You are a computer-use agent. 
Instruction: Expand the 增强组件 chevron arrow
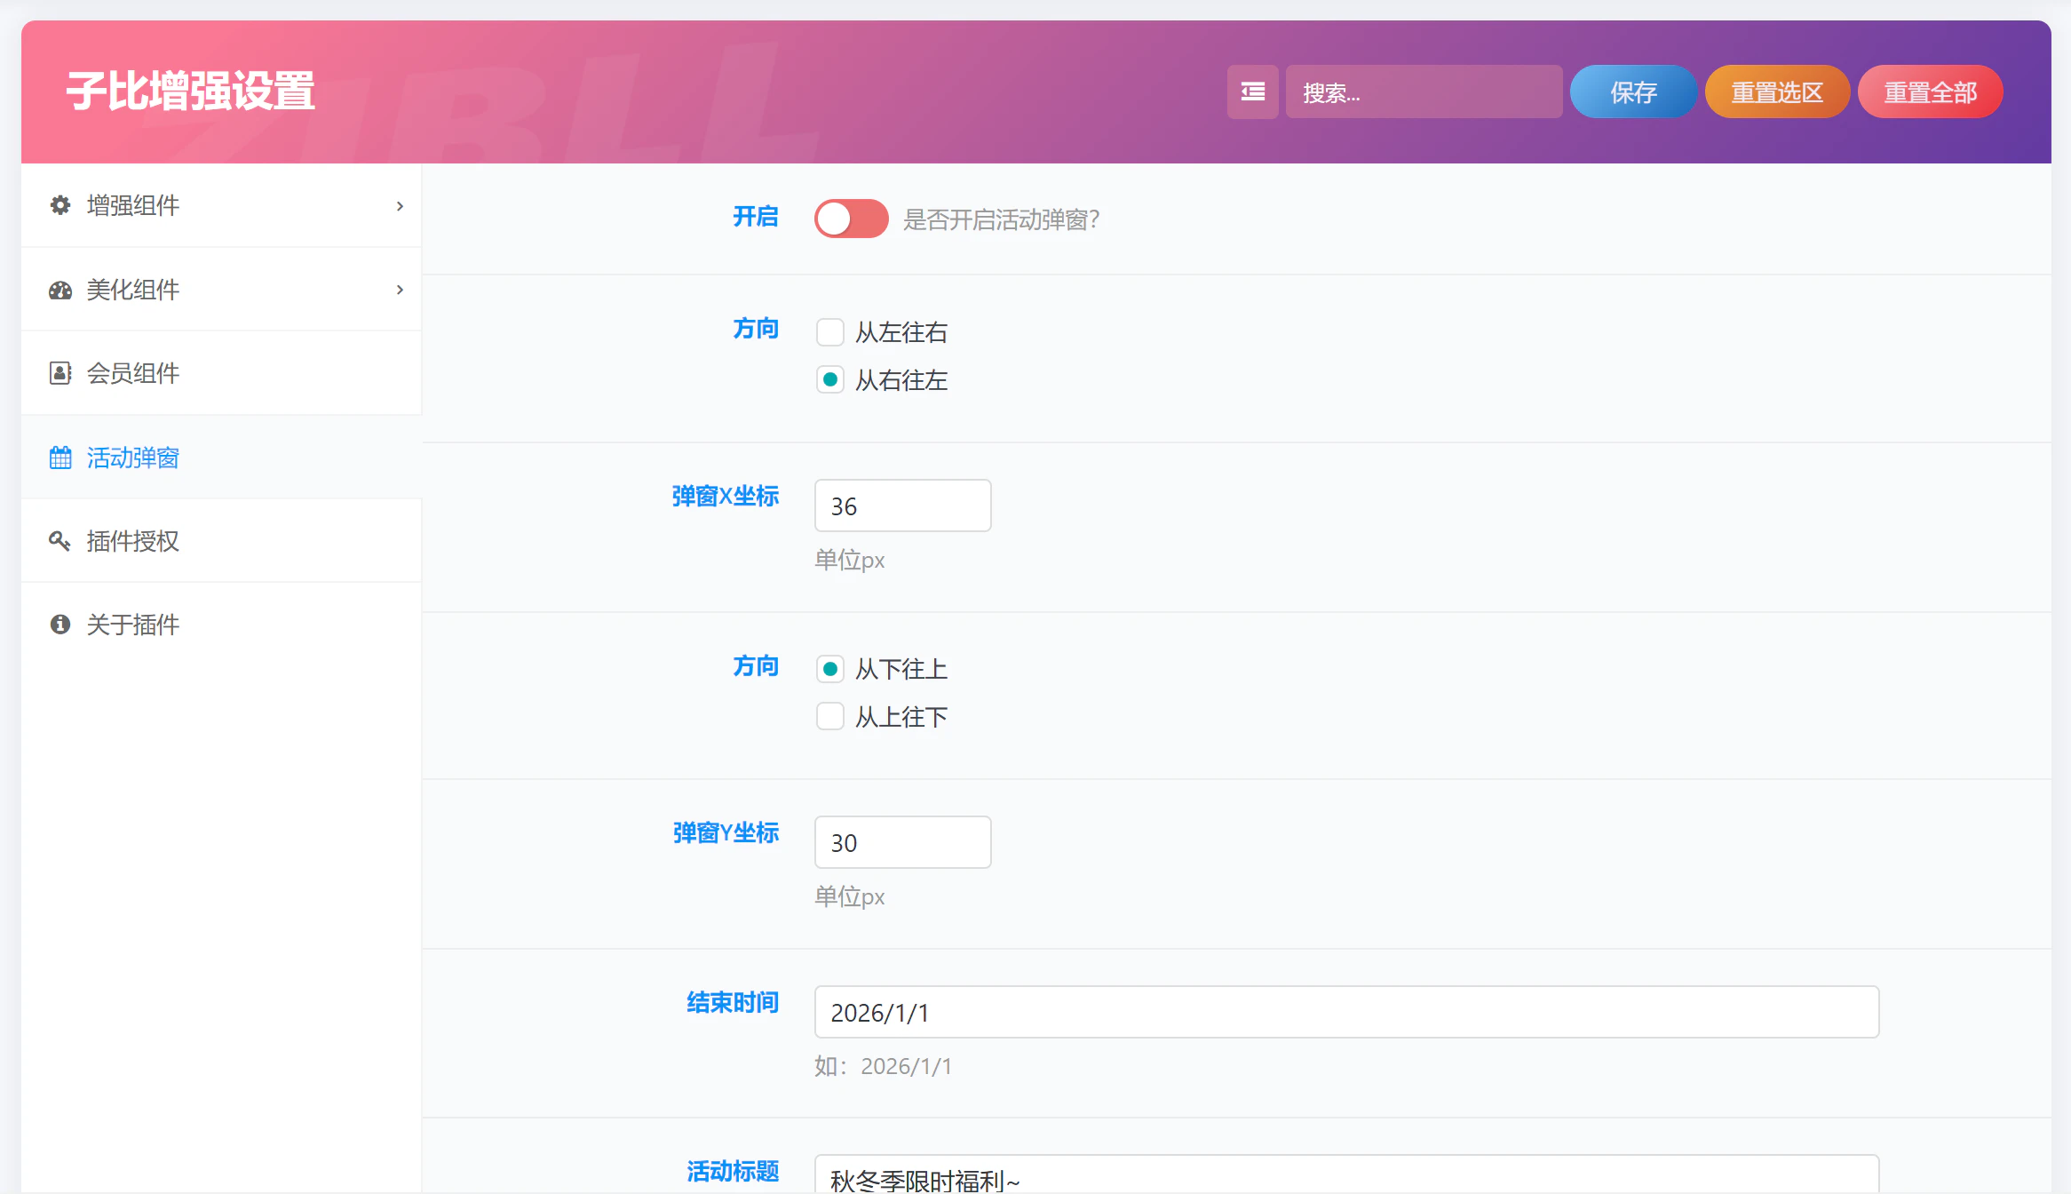(400, 206)
